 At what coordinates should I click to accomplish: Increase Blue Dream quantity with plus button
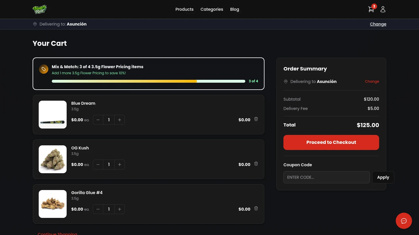coord(120,120)
